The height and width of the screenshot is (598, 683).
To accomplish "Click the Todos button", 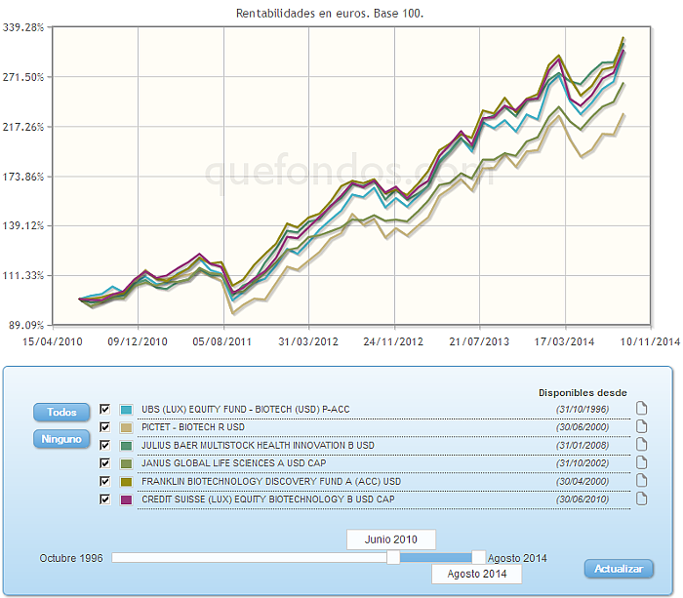I will 61,412.
